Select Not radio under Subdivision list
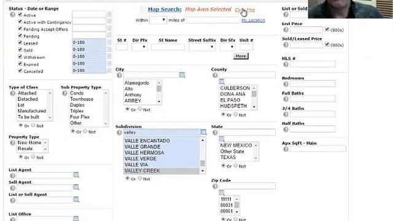This screenshot has width=393, height=221. click(140, 178)
